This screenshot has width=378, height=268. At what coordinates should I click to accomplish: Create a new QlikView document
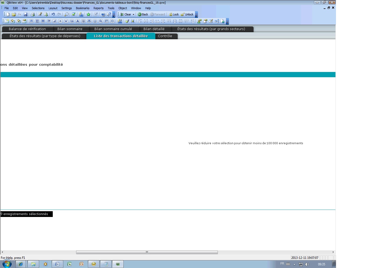pyautogui.click(x=8, y=14)
